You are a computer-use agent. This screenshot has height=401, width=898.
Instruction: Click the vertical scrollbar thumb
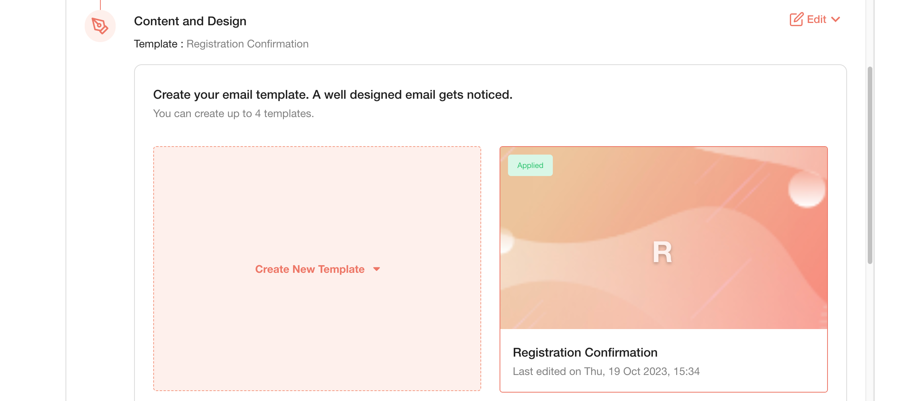870,165
